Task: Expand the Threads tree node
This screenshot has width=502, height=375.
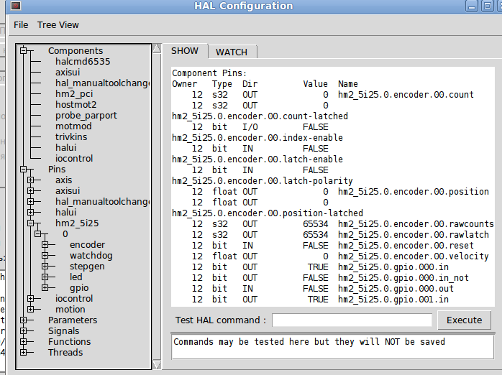Action: point(23,352)
